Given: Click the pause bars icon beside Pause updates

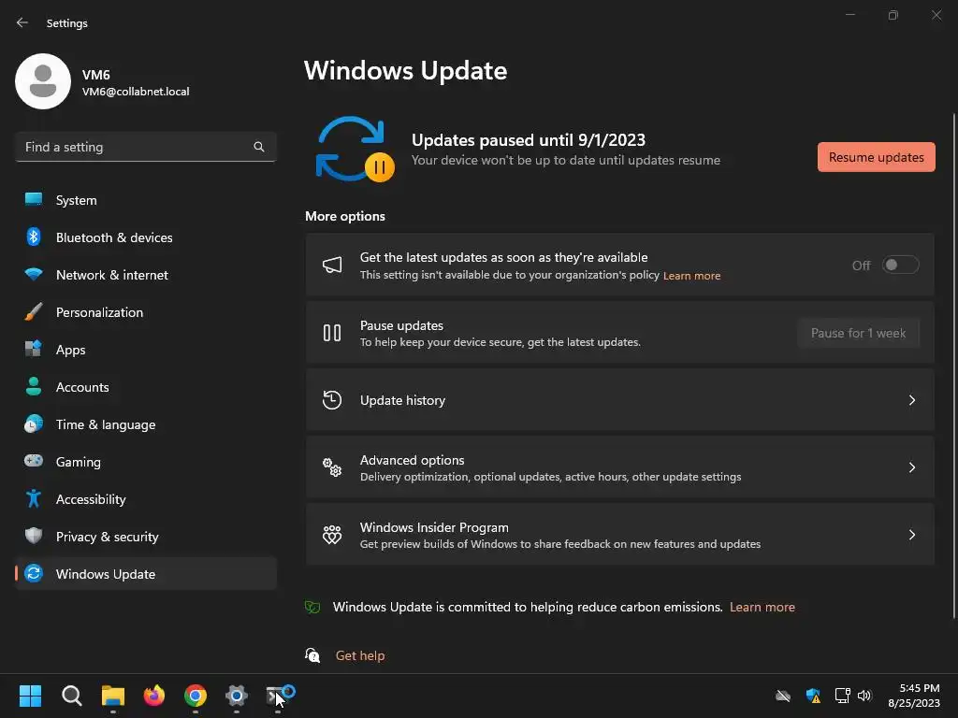Looking at the screenshot, I should tap(332, 333).
